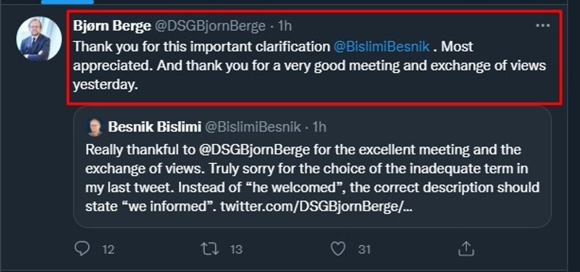Open Bjørn Berge's profile picture
Screen dimensions: 580x272
tap(39, 39)
